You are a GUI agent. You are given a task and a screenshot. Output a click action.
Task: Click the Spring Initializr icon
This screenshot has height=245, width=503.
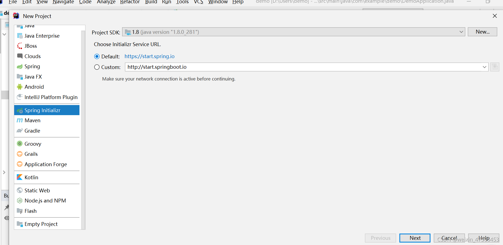[x=20, y=110]
